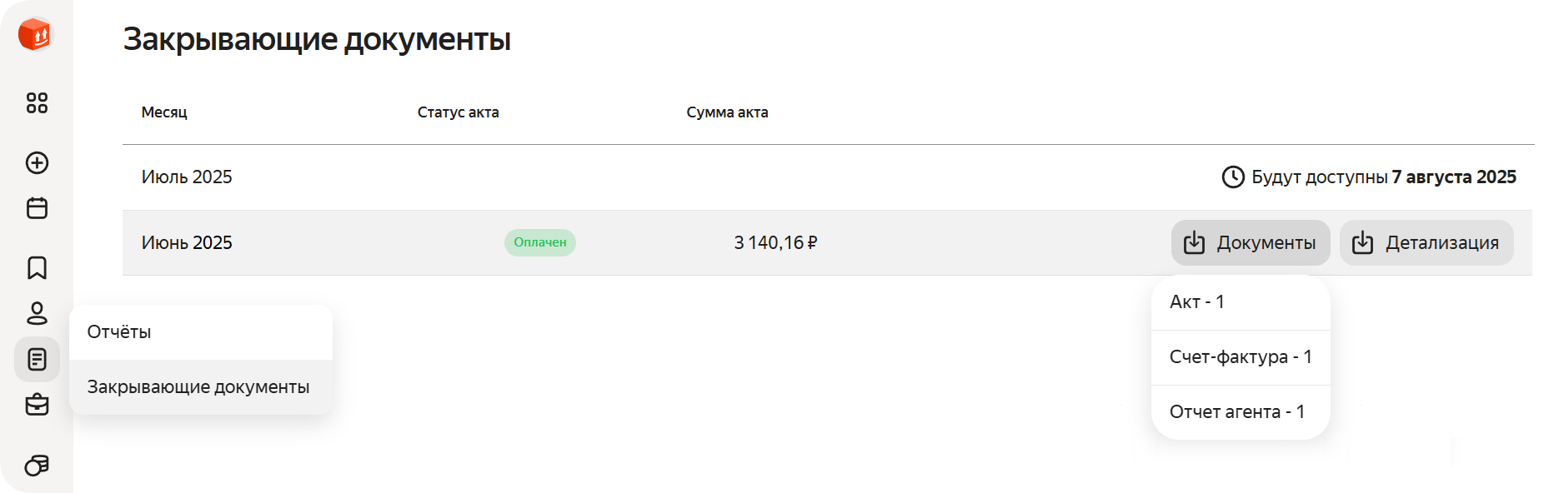The image size is (1544, 493).
Task: Open the briefcase icon in sidebar
Action: point(36,406)
